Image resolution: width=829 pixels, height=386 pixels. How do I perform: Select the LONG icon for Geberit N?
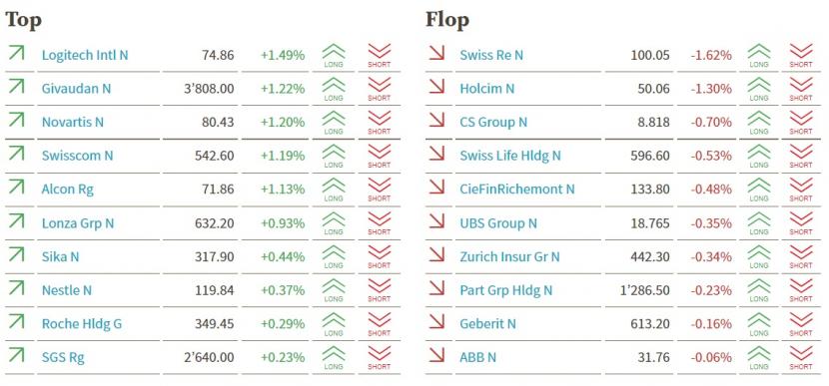click(759, 324)
